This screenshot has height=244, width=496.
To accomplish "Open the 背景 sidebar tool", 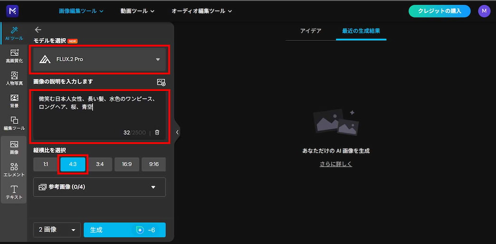I will point(14,101).
